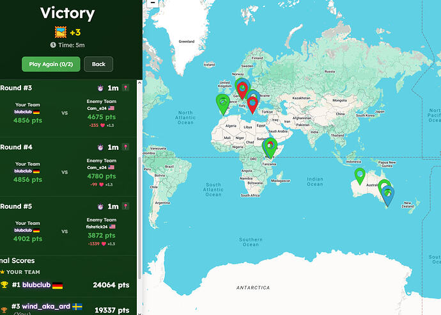Zoom out the map with minus button
This screenshot has width=441, height=315.
tap(153, 3)
